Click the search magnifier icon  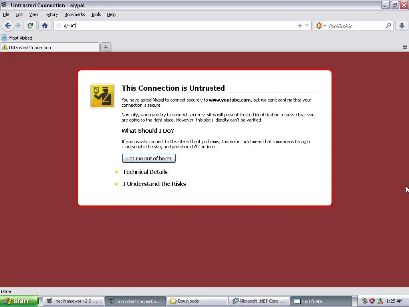point(388,25)
